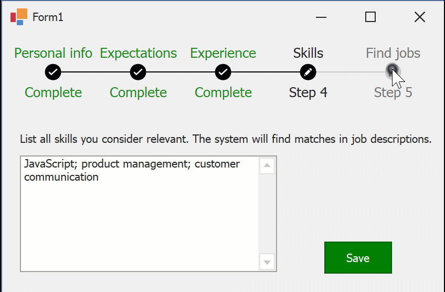The image size is (445, 292).
Task: Click Complete under Personal info
Action: [53, 93]
